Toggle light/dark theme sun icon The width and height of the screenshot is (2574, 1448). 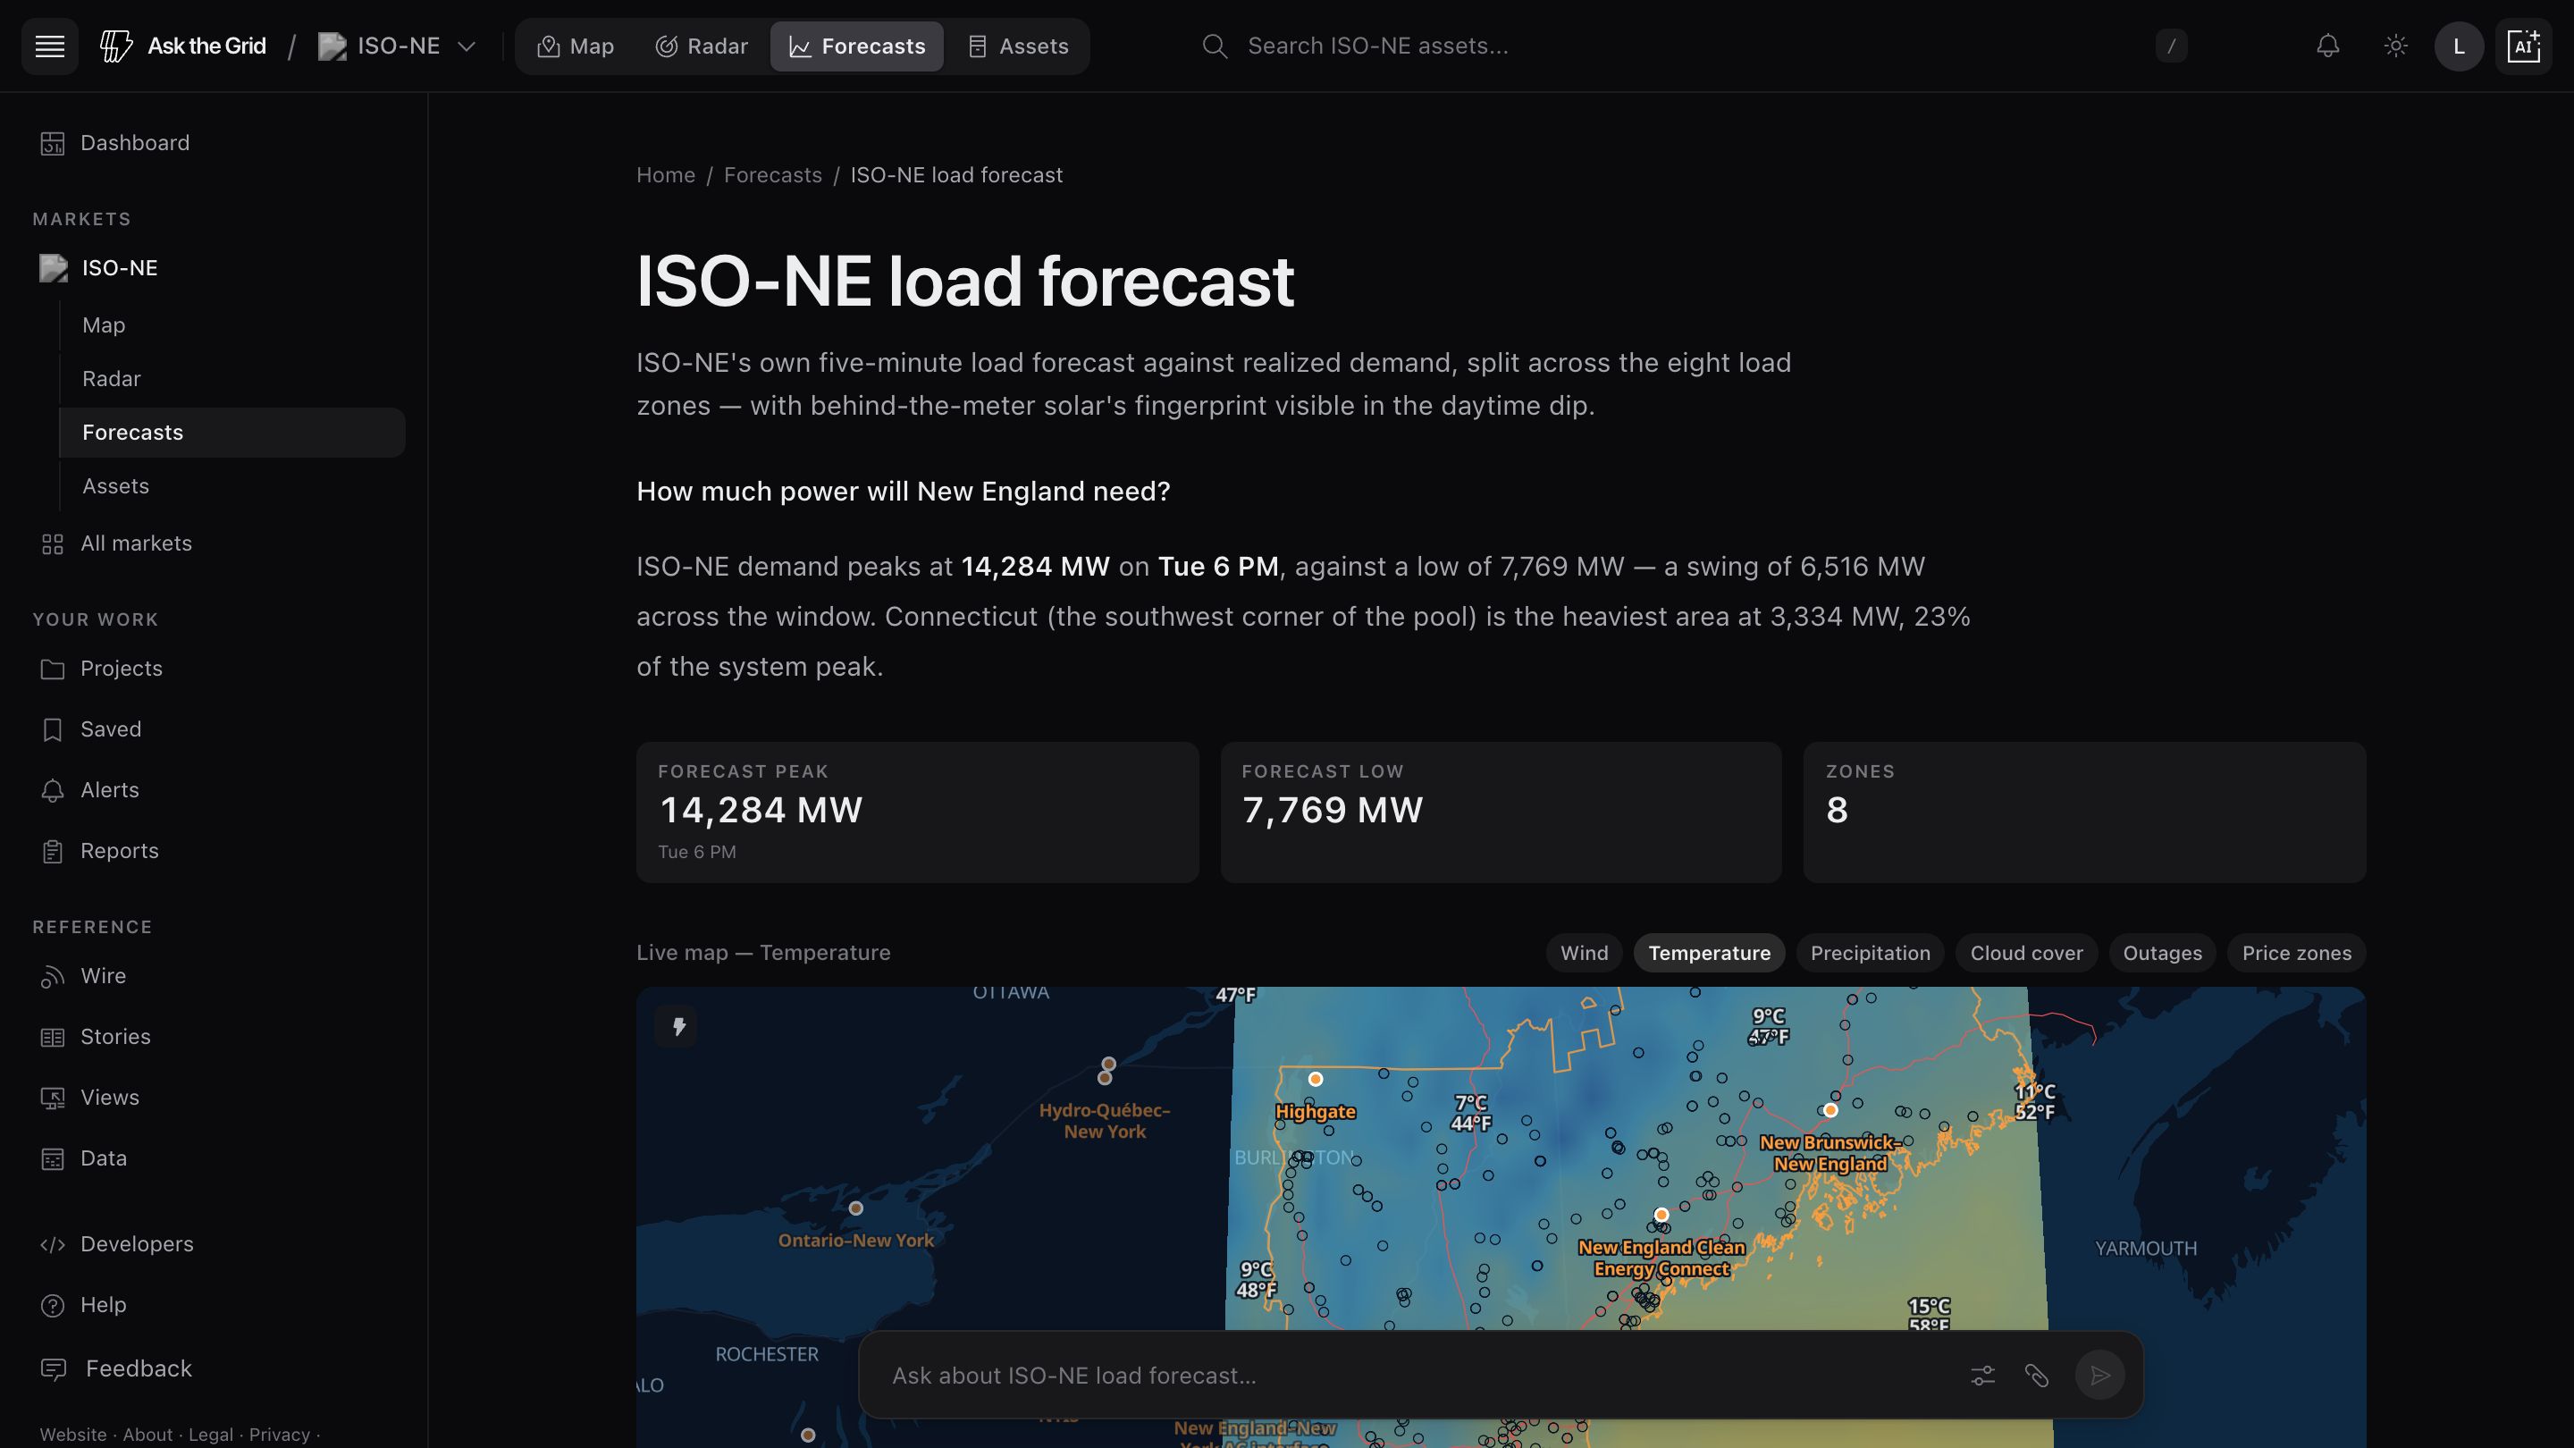pyautogui.click(x=2395, y=46)
